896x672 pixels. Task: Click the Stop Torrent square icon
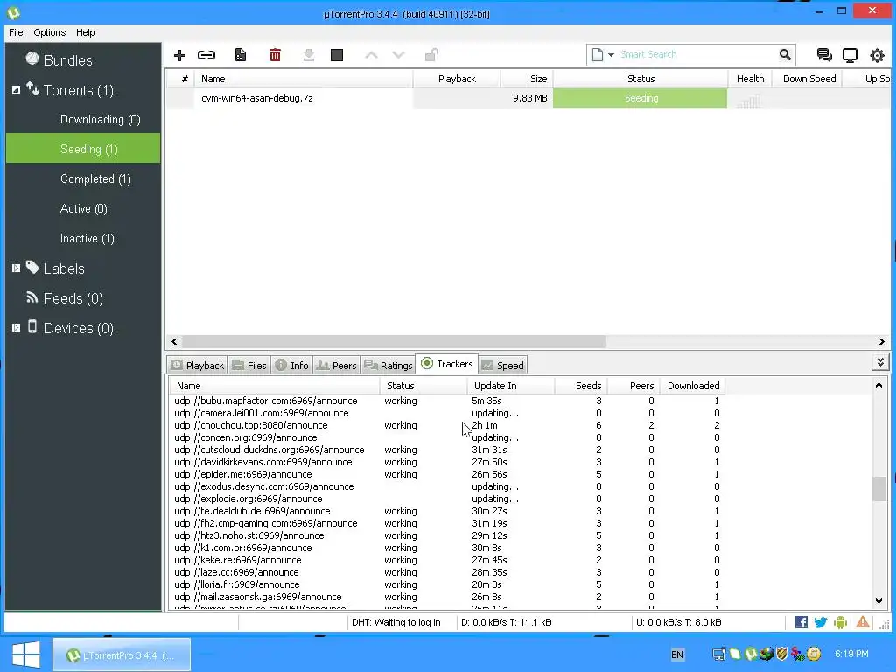337,55
